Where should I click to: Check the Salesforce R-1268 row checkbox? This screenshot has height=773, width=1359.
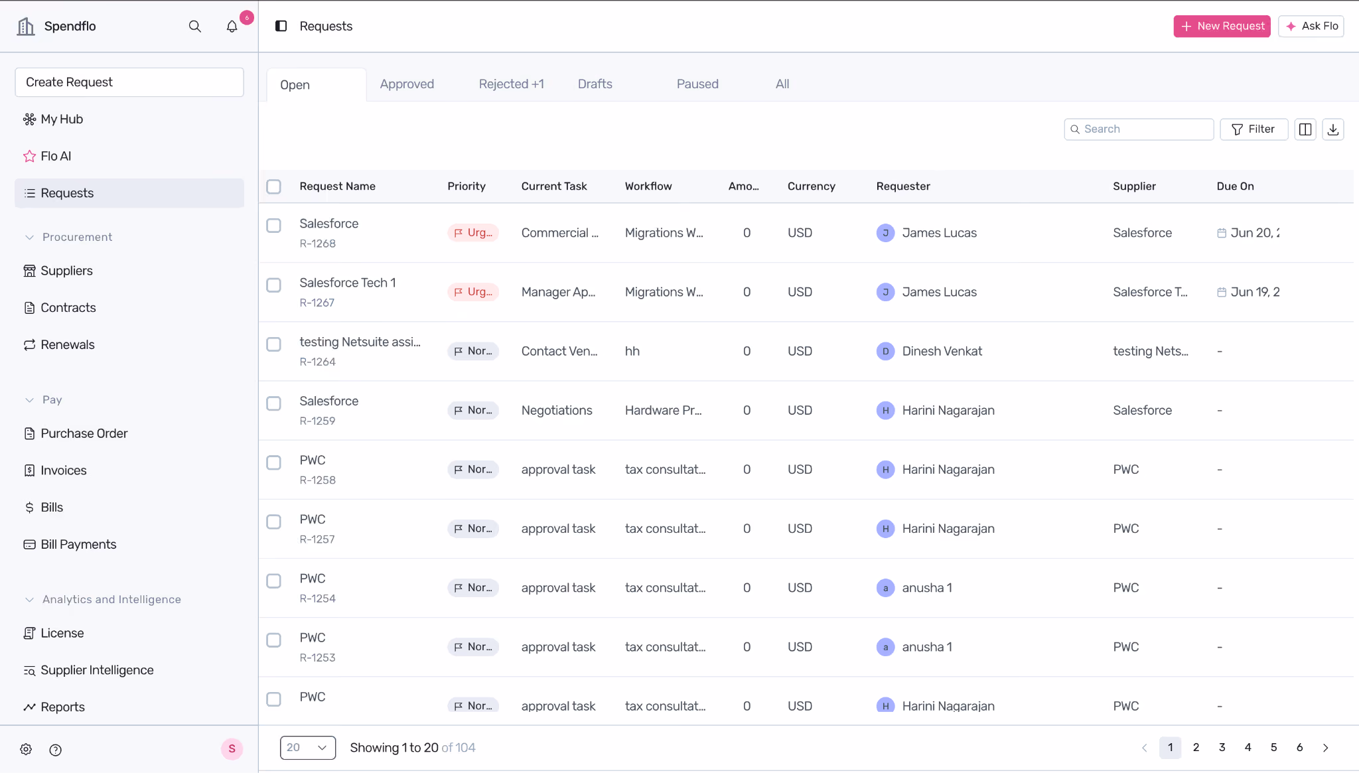273,226
